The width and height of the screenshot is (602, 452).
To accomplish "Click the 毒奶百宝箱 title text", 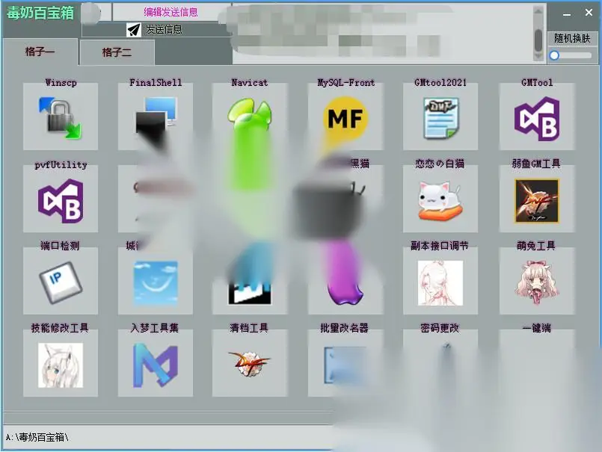I will (x=40, y=13).
